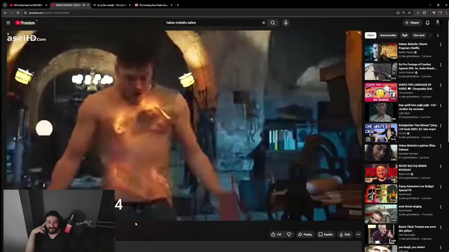449x252 pixels.
Task: Open Funny Awesome Low Budget Special FX title
Action: tap(416, 188)
